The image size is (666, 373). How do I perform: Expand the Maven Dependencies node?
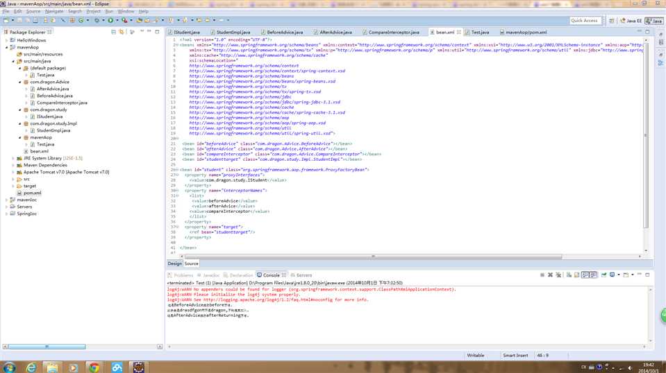pos(13,165)
